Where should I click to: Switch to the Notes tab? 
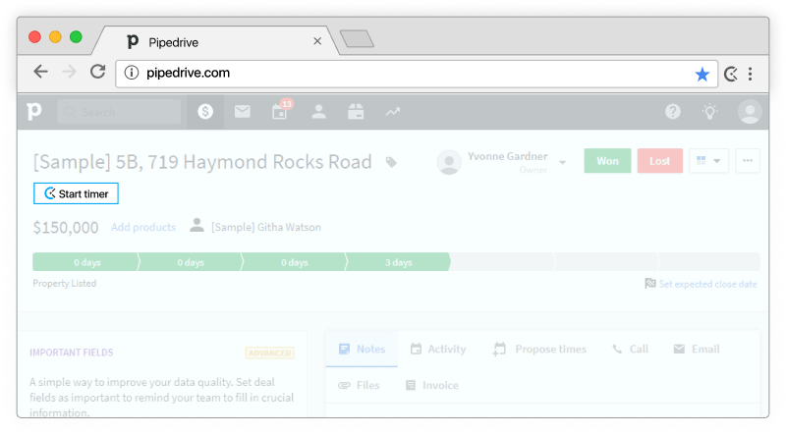pos(362,349)
